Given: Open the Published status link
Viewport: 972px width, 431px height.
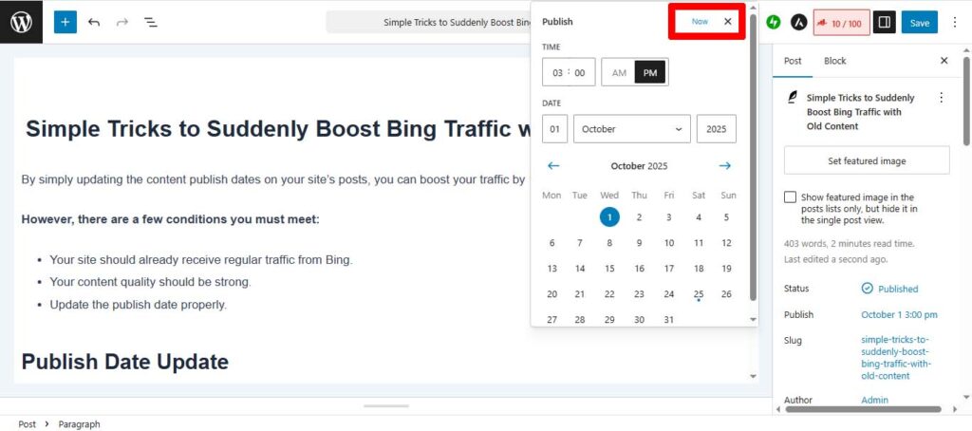Looking at the screenshot, I should click(x=889, y=289).
